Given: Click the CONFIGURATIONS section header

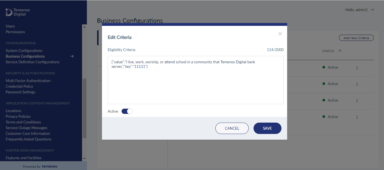Looking at the screenshot, I should point(21,43).
